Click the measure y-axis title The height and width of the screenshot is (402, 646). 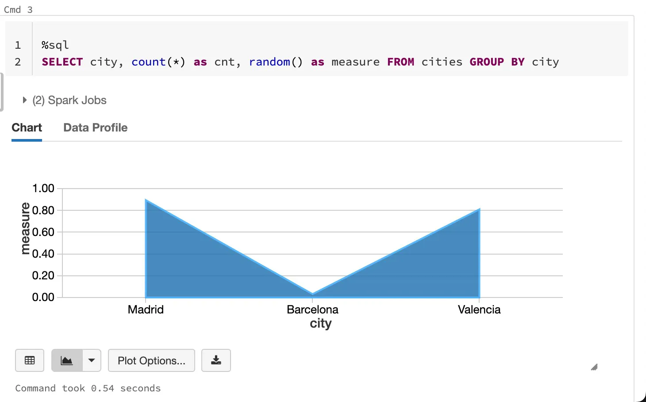(25, 227)
